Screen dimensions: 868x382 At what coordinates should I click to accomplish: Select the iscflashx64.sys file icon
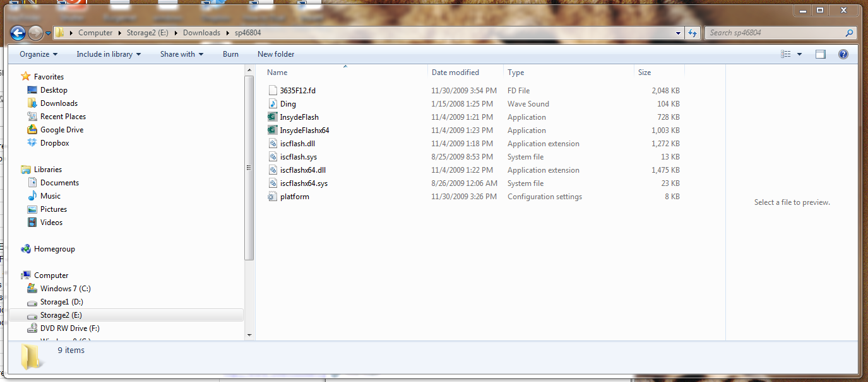click(273, 183)
